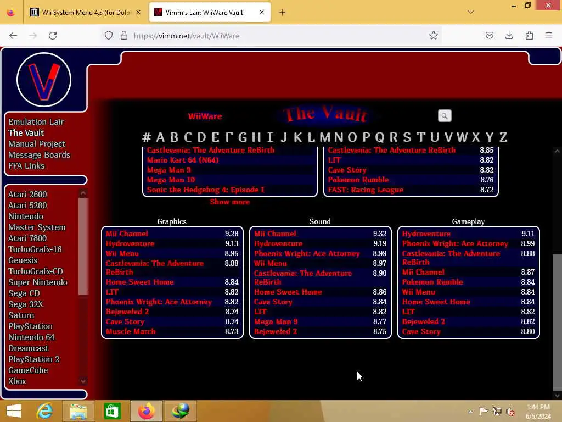Image resolution: width=562 pixels, height=422 pixels.
Task: Open Manual Project in the sidebar
Action: pos(37,144)
